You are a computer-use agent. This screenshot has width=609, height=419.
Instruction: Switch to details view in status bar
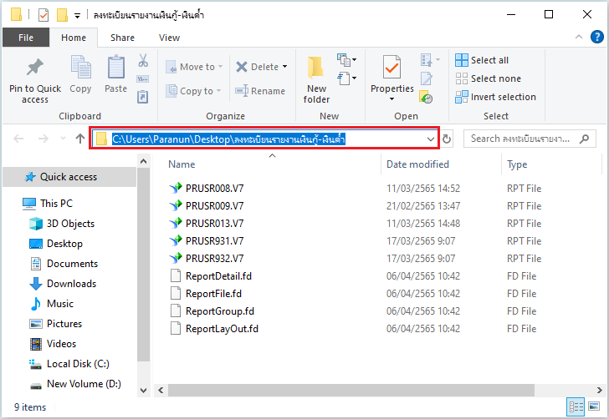pos(576,406)
